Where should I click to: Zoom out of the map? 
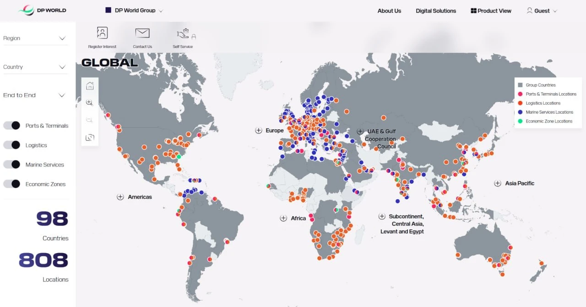[90, 120]
